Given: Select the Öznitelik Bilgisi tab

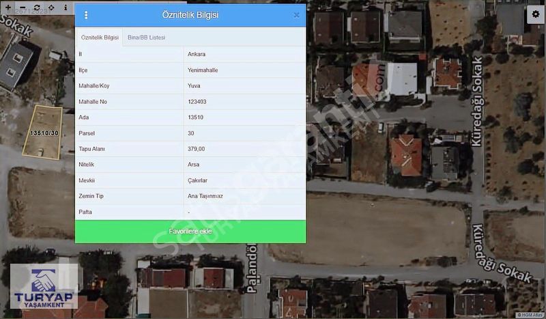Looking at the screenshot, I should pos(100,37).
